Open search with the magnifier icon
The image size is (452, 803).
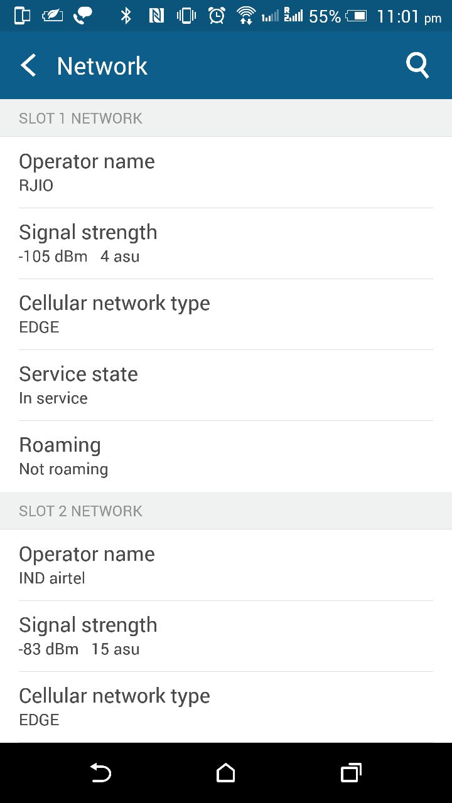(x=417, y=65)
